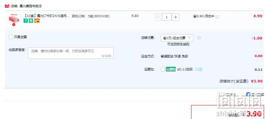
Task: Click the 普通配送 快递 免邮 shipping text
Action: point(174,56)
